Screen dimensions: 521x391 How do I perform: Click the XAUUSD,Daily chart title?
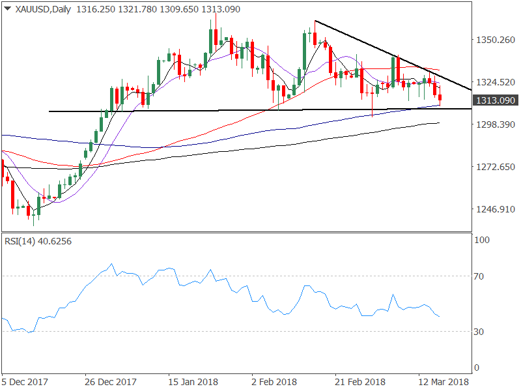43,9
